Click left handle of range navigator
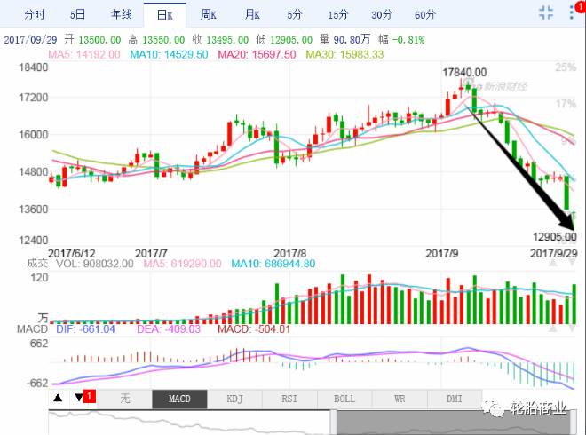586x435 pixels. click(333, 423)
